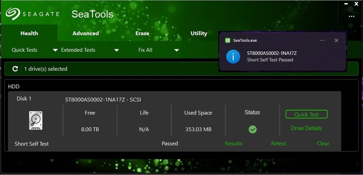The image size is (363, 175).
Task: Expand the Fix All dropdown arrow
Action: point(177,50)
